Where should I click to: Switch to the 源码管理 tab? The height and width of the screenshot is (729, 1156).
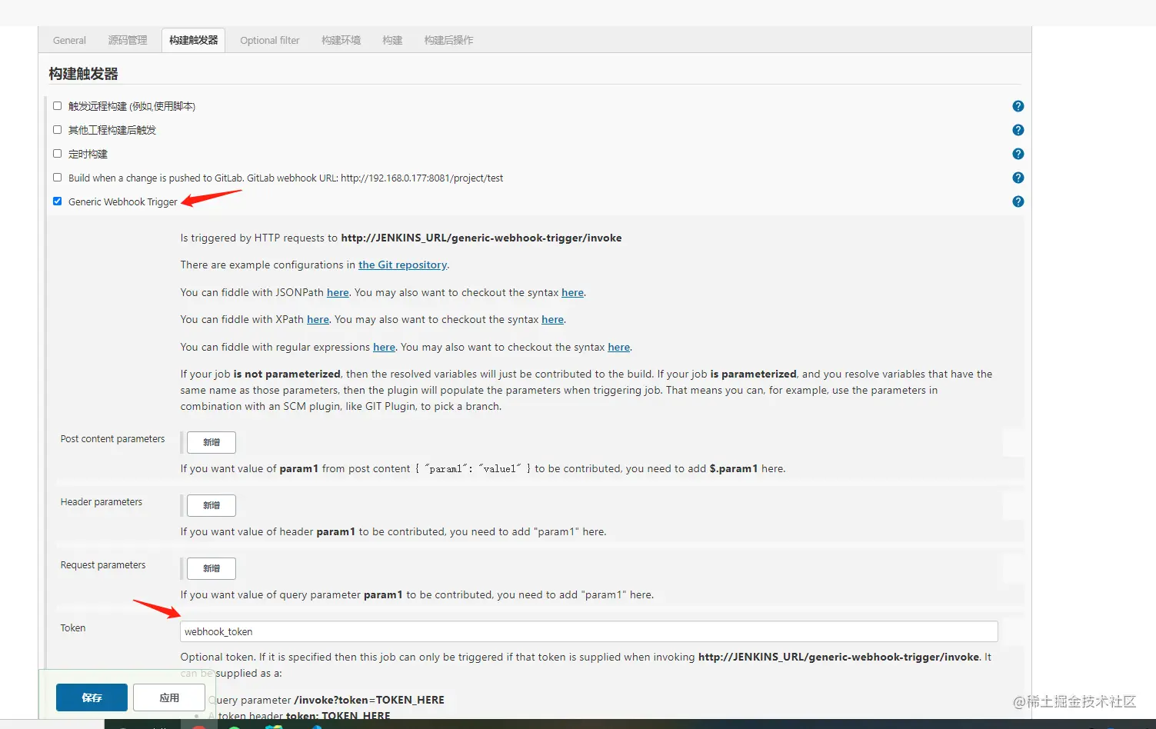(128, 40)
